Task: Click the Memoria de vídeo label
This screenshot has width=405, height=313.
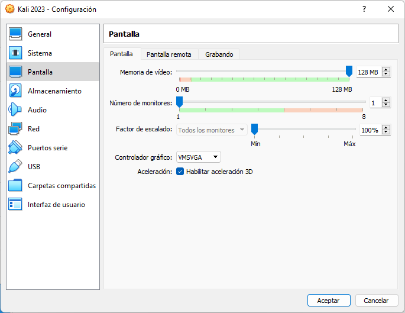Action: (x=146, y=72)
